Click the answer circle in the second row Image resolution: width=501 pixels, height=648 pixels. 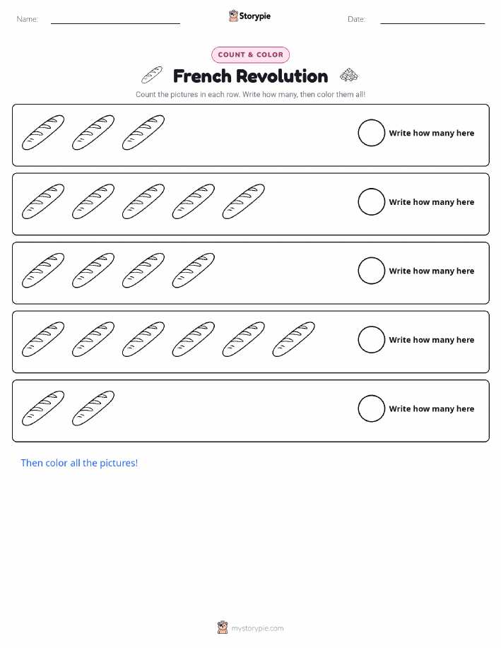tap(371, 202)
